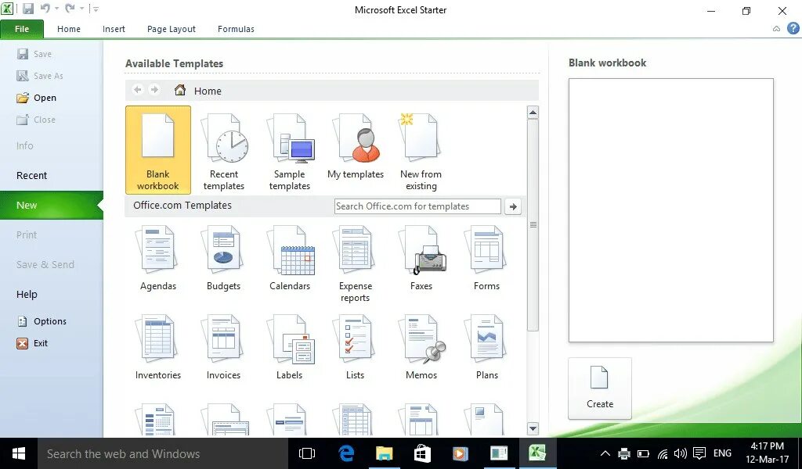
Task: Open the Invoices template category
Action: pyautogui.click(x=223, y=348)
